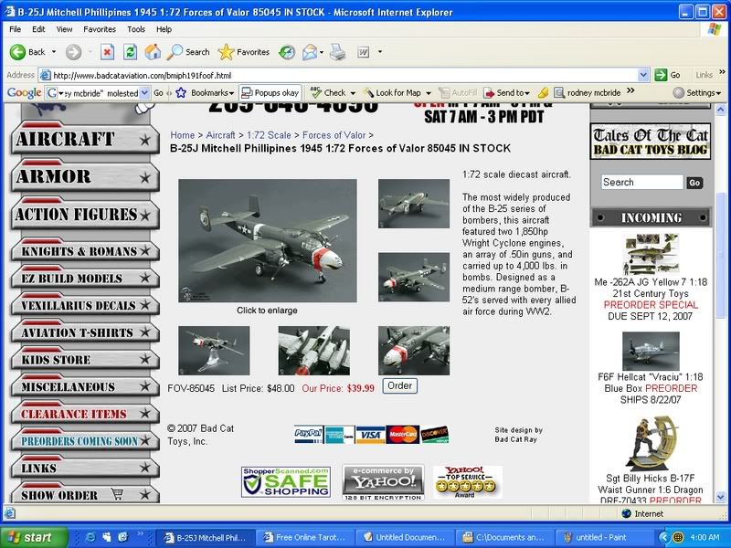Open the Help menu

[x=164, y=29]
